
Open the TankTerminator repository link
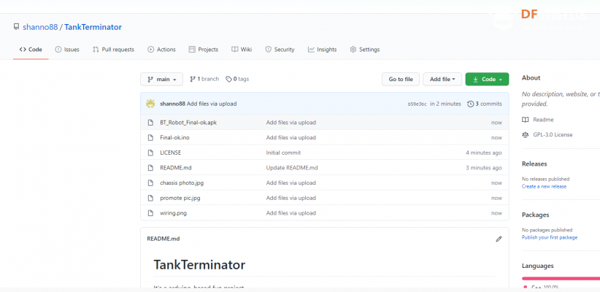[x=93, y=27]
